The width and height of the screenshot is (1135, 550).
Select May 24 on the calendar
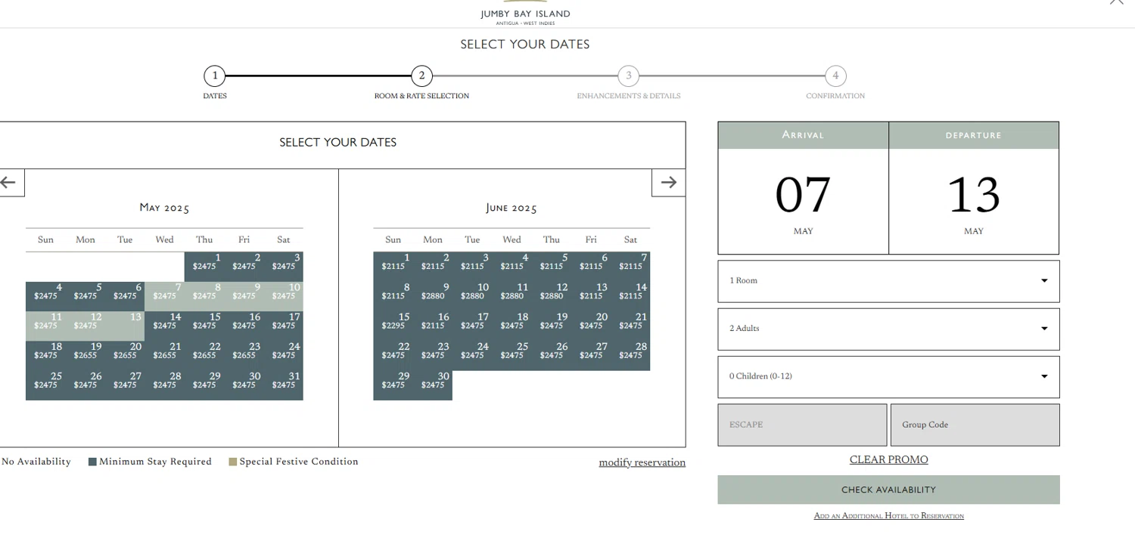pyautogui.click(x=284, y=355)
